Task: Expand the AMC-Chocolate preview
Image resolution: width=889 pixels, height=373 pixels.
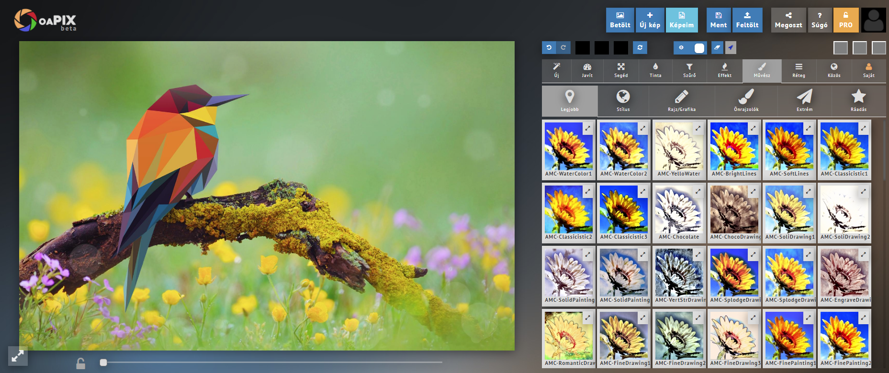Action: point(698,191)
